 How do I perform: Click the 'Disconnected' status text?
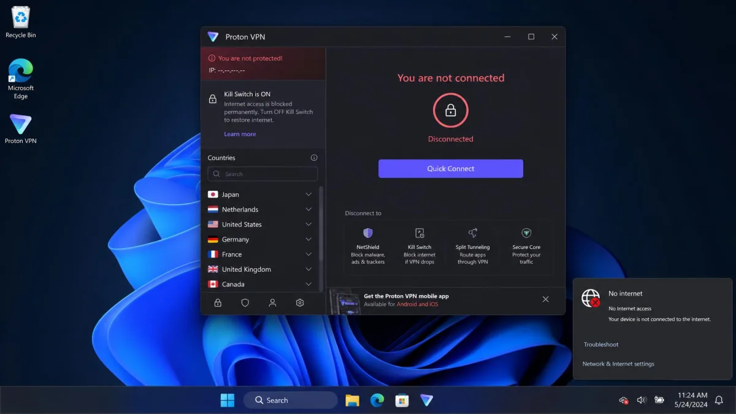451,139
